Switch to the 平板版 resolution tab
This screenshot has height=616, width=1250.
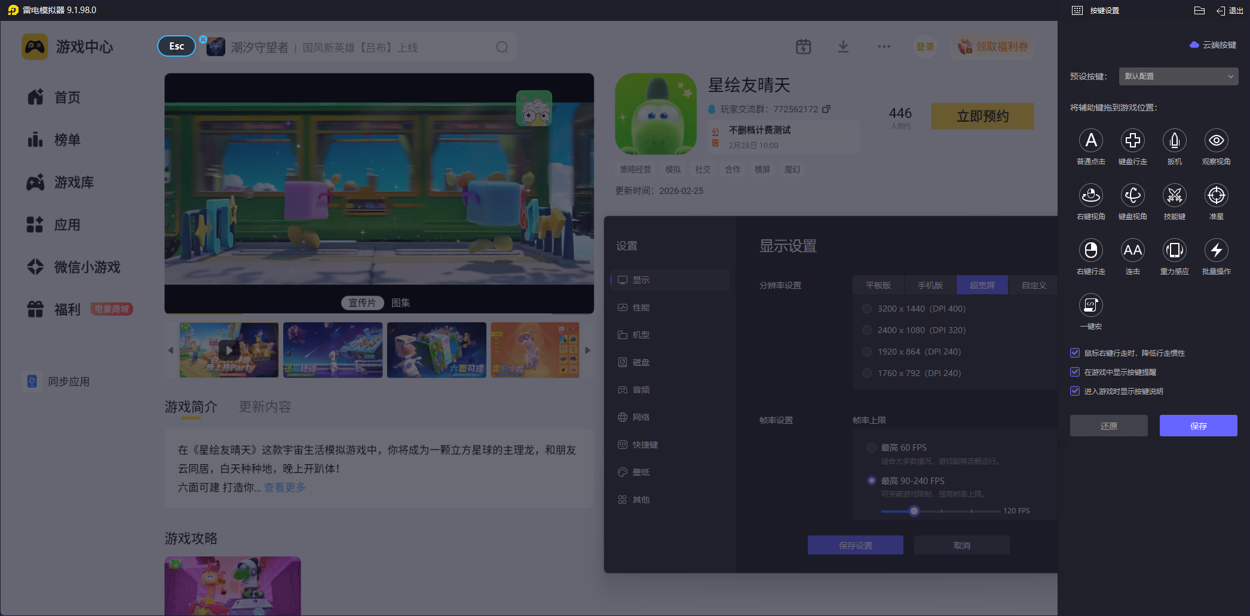click(878, 285)
